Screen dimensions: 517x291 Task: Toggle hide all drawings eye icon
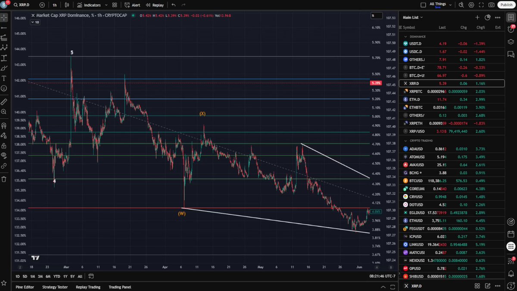[x=4, y=155]
